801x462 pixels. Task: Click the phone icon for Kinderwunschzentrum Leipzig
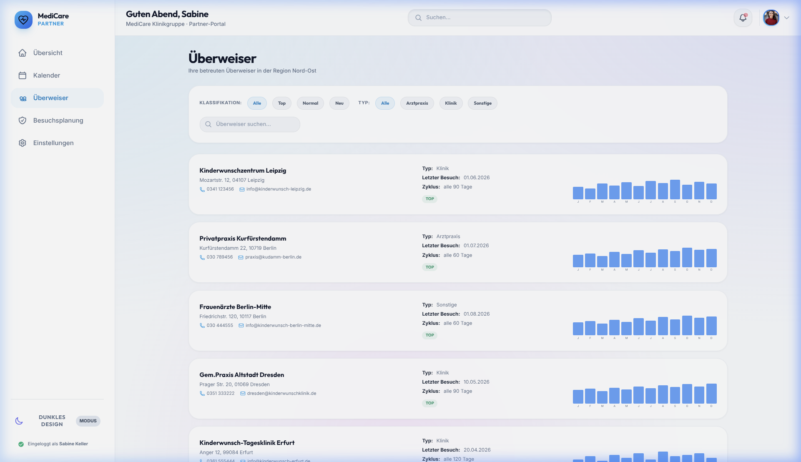(x=202, y=189)
